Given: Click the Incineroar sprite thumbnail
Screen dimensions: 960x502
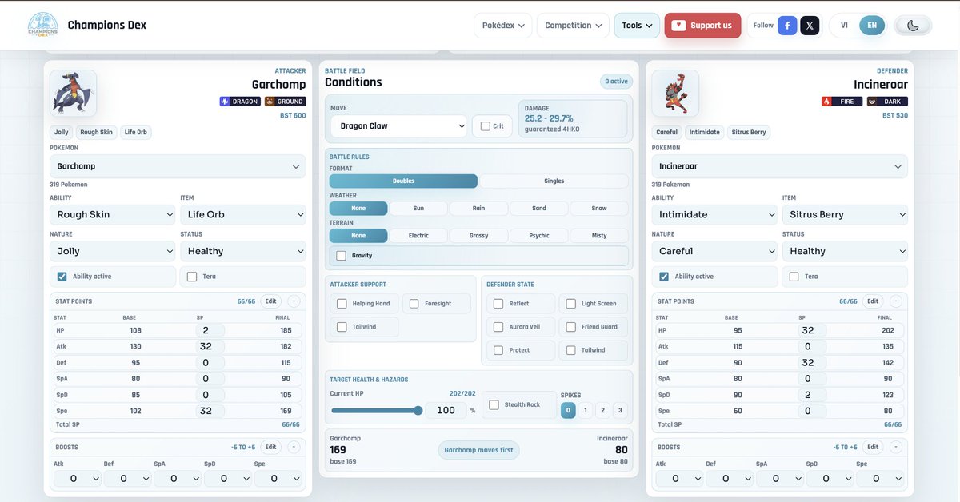Looking at the screenshot, I should click(x=675, y=94).
